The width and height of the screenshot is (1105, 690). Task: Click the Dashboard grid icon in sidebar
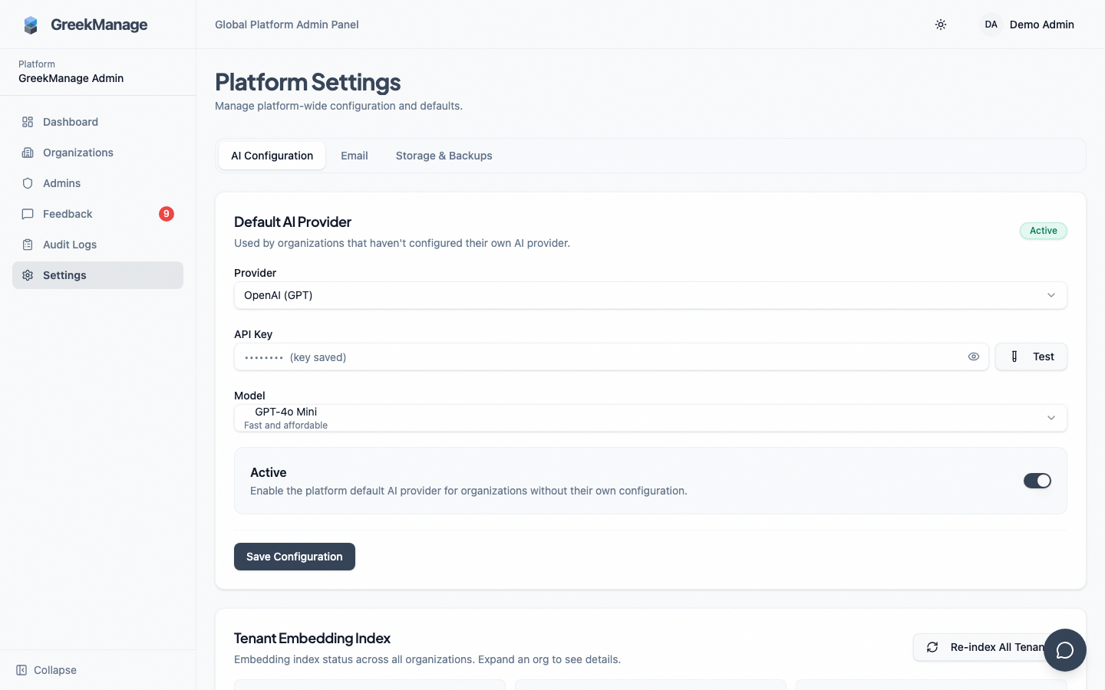click(x=28, y=122)
